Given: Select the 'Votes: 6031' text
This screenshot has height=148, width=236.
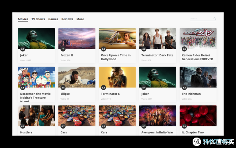Looking at the screenshot, I should (x=147, y=99).
